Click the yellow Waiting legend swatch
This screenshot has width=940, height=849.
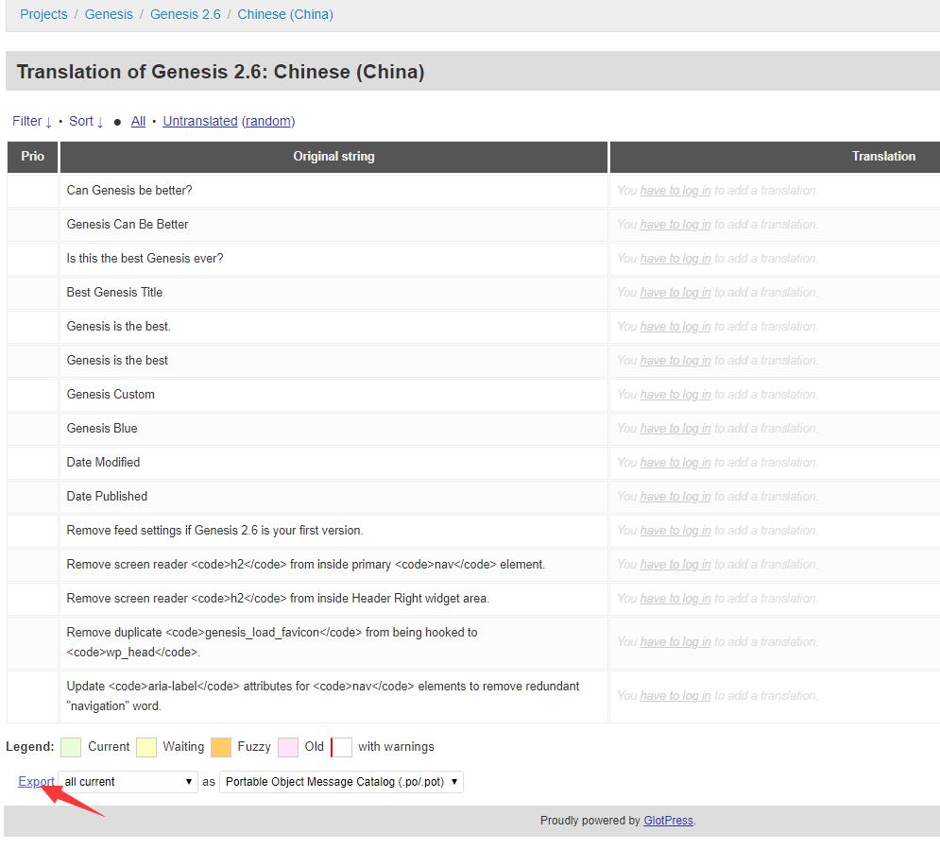[146, 747]
